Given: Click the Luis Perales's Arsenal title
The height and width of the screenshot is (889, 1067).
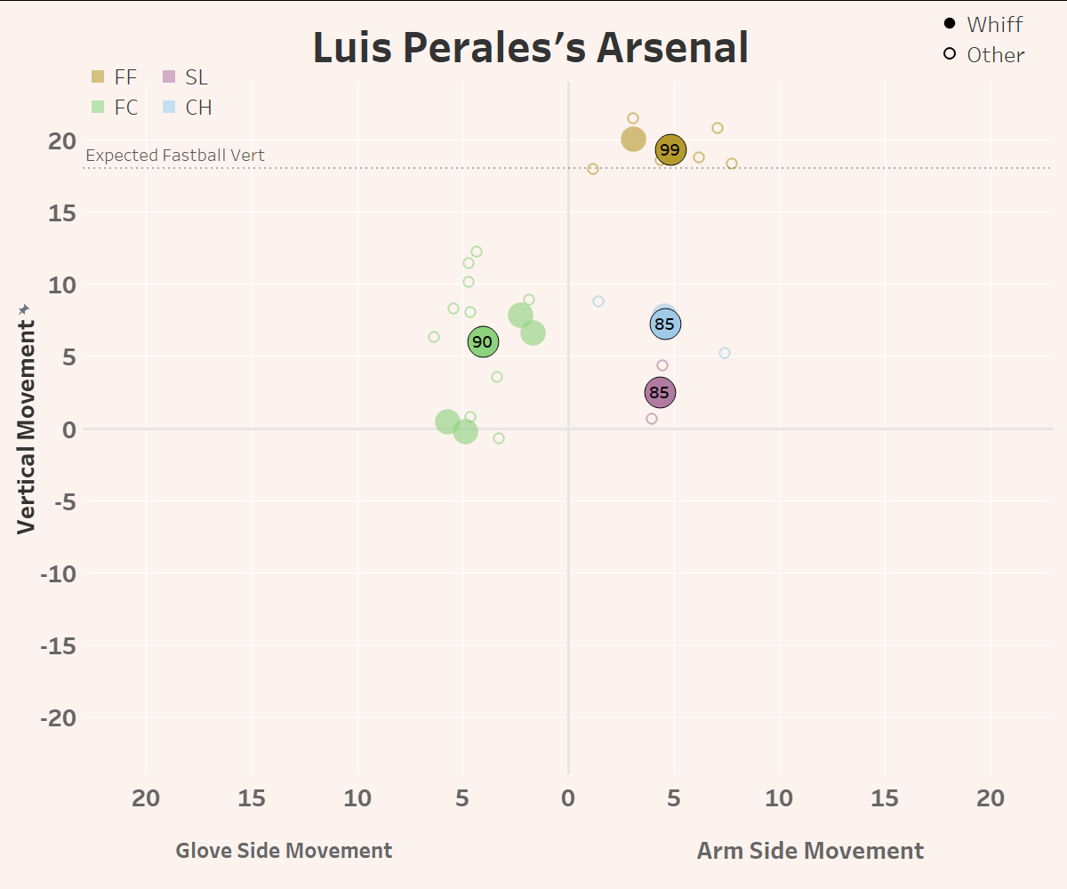Looking at the screenshot, I should (531, 48).
